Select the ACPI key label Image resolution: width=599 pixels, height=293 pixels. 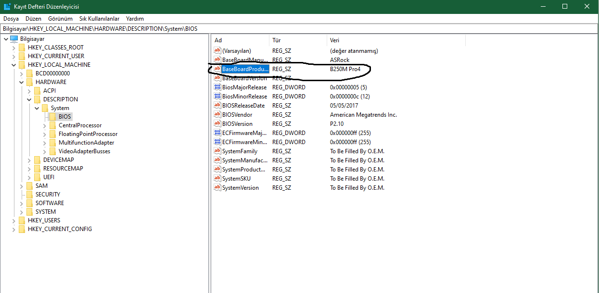point(50,91)
